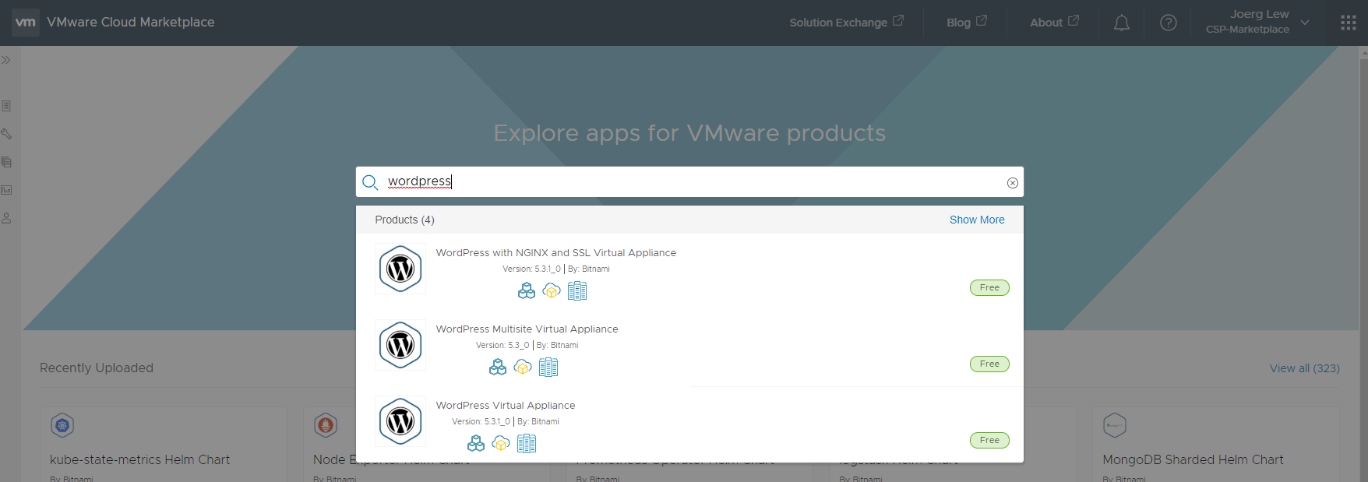Click Free badge on Multisite appliance
This screenshot has width=1368, height=482.
coord(989,364)
